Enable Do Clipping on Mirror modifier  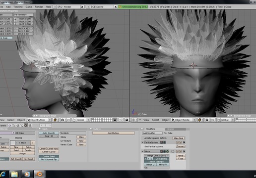[x=161, y=159]
